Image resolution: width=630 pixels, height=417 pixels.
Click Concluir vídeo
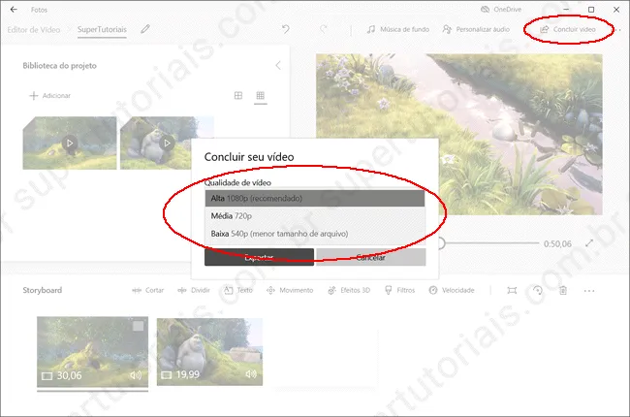(x=568, y=29)
